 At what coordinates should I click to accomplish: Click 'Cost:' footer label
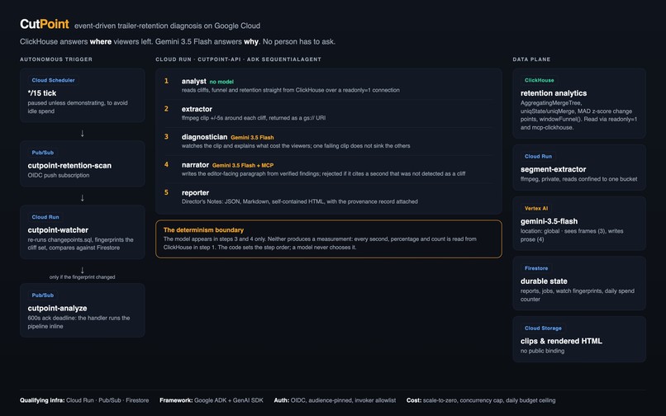(414, 400)
